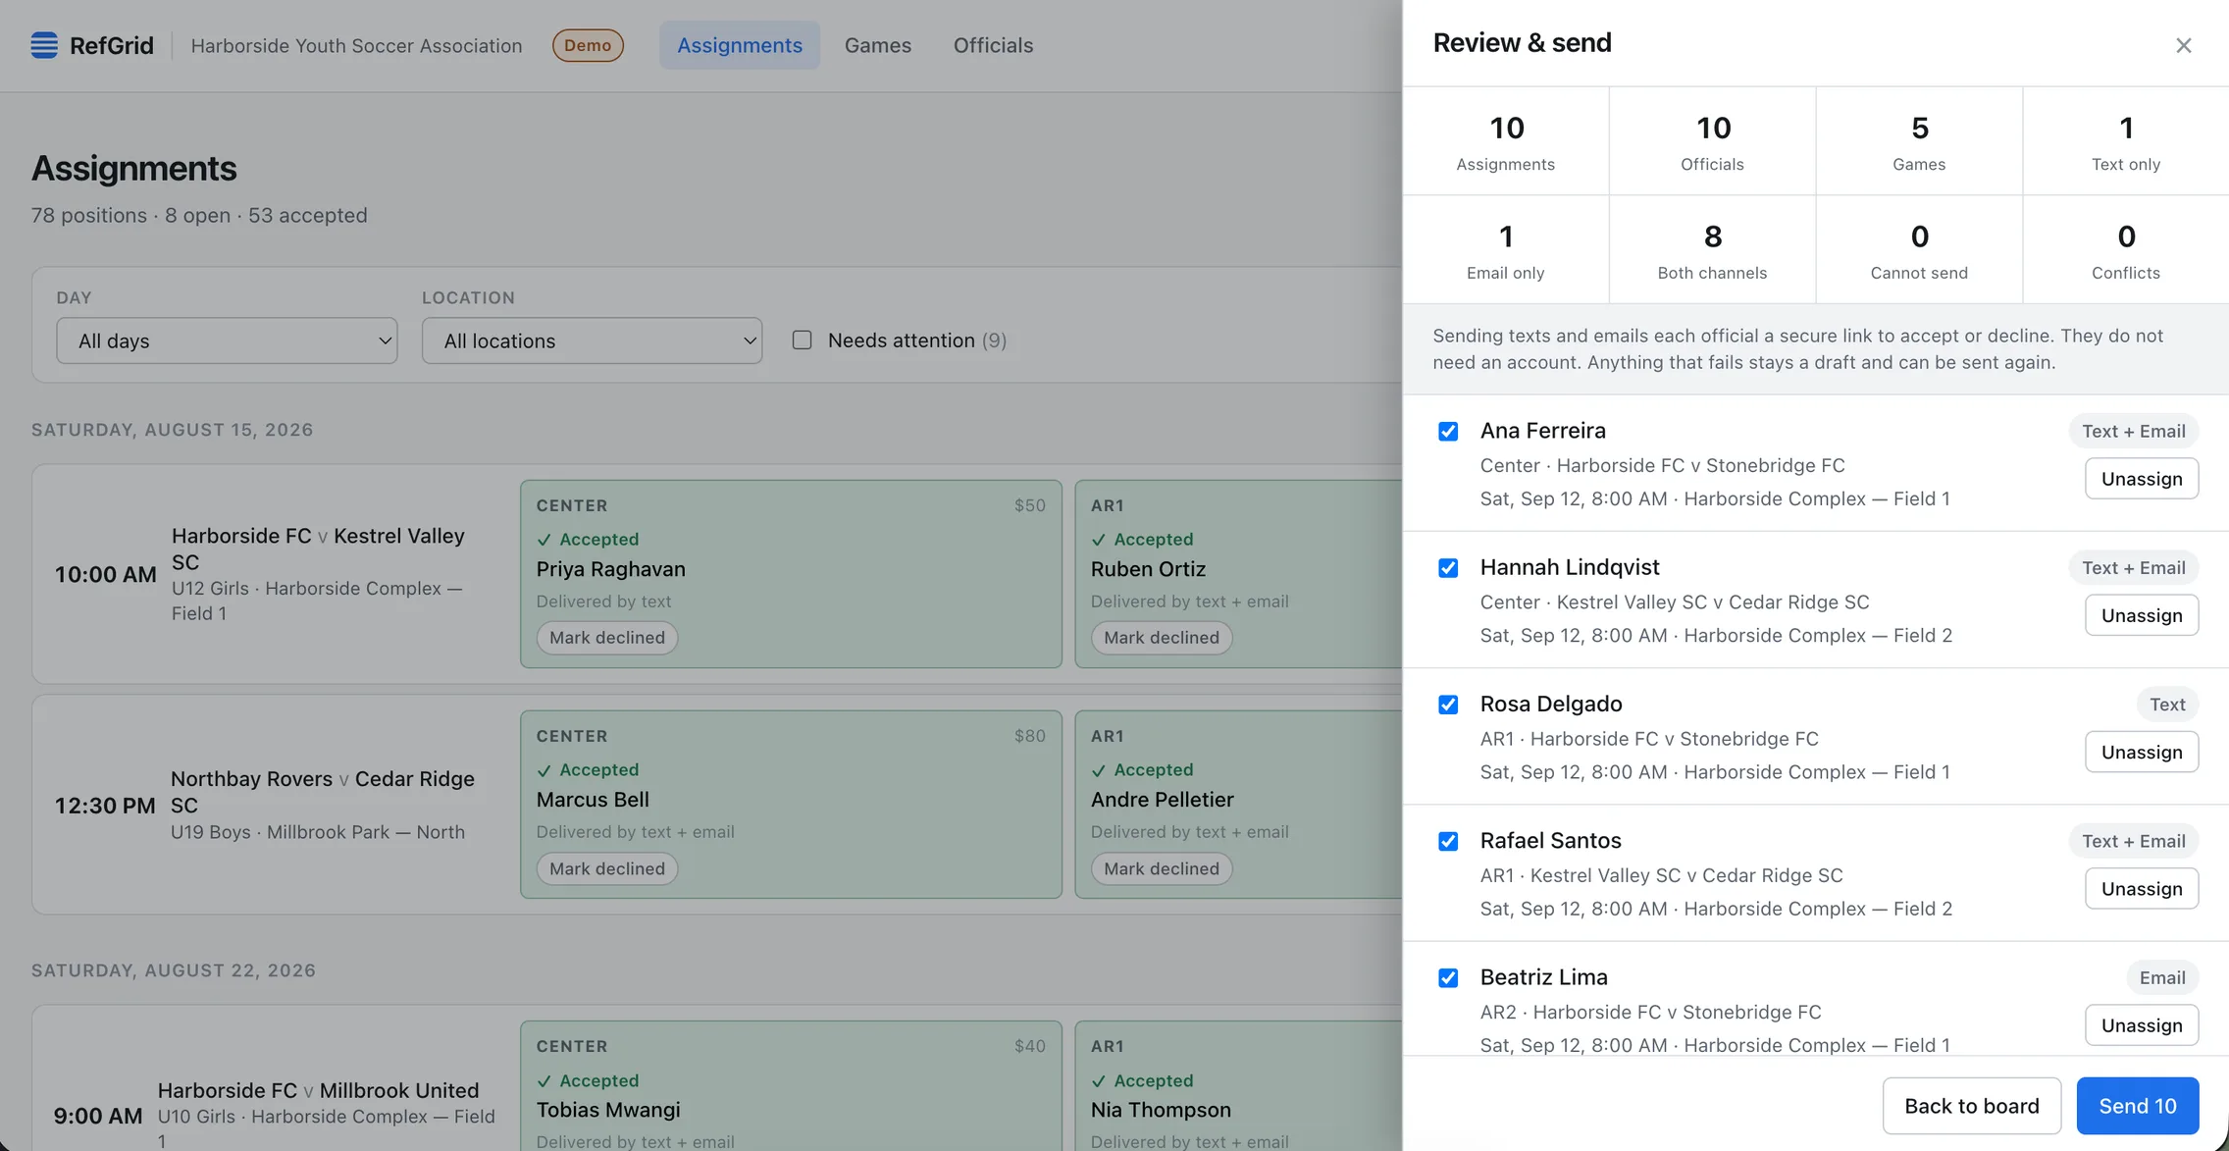This screenshot has width=2229, height=1151.
Task: Toggle Rafael Santos's checkbox
Action: pos(1448,841)
